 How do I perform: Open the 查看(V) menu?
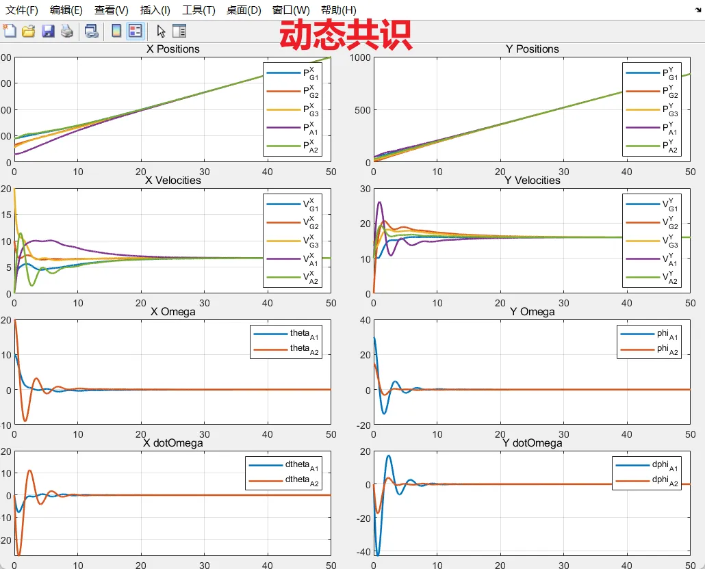(111, 10)
